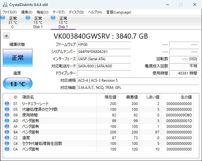Click the standard field ACS-4 | ACS-3 Revision 5
Screen dimensions: 202x161
coord(138,80)
